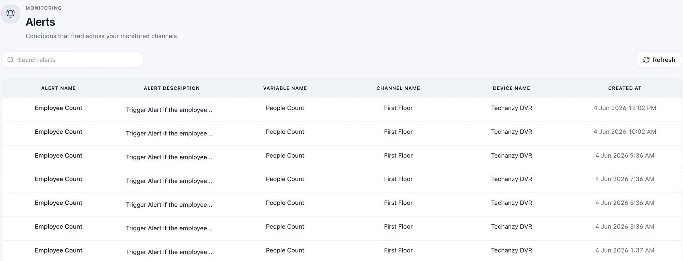The height and width of the screenshot is (261, 683).
Task: Click Techanzy DVR in the 12:02 PM row
Action: 512,108
